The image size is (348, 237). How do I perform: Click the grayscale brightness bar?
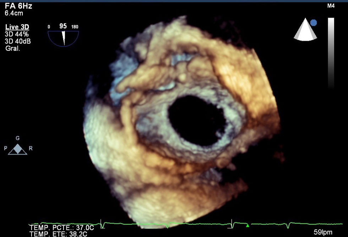click(331, 53)
